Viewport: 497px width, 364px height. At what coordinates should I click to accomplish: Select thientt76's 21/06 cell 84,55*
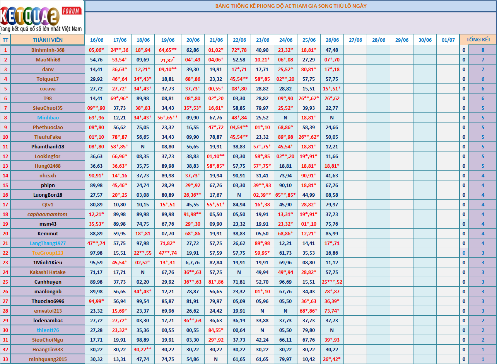click(x=216, y=330)
